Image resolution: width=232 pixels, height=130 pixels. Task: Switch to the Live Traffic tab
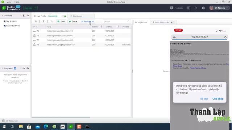pos(41,16)
